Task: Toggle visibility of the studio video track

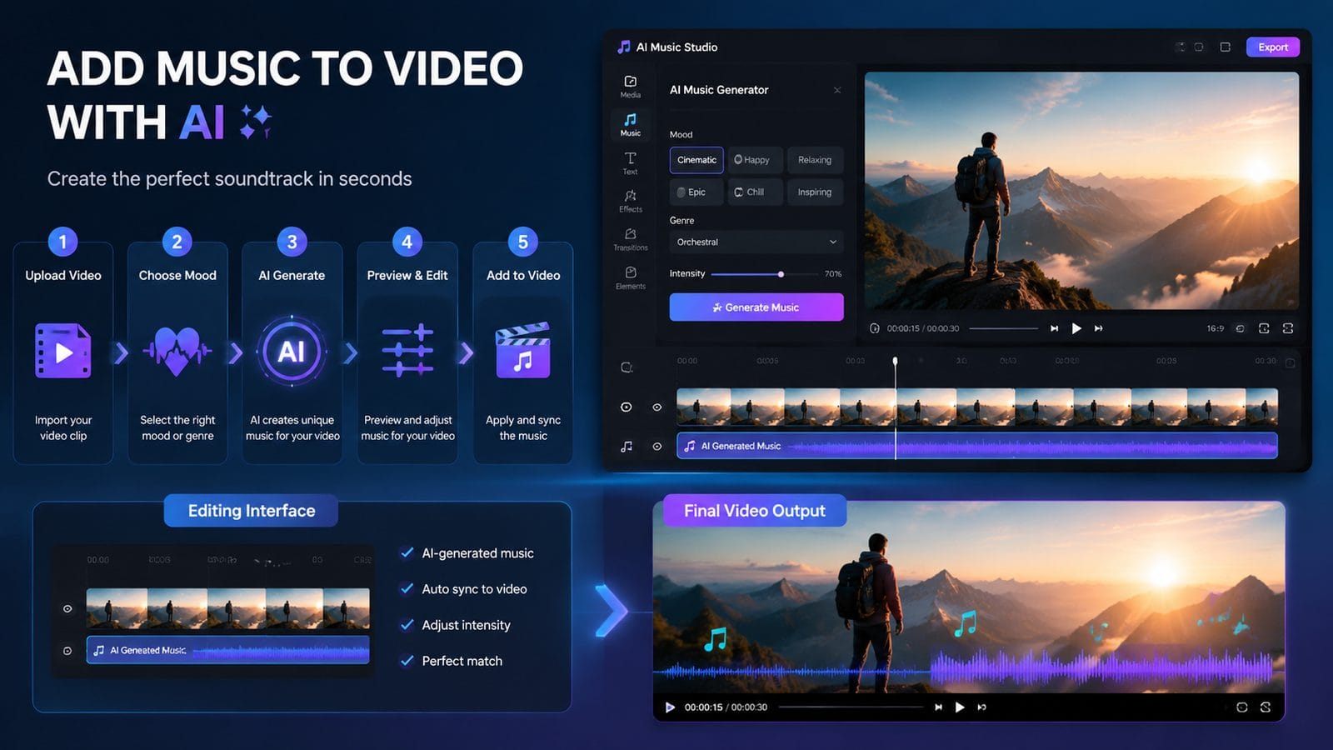Action: tap(657, 407)
